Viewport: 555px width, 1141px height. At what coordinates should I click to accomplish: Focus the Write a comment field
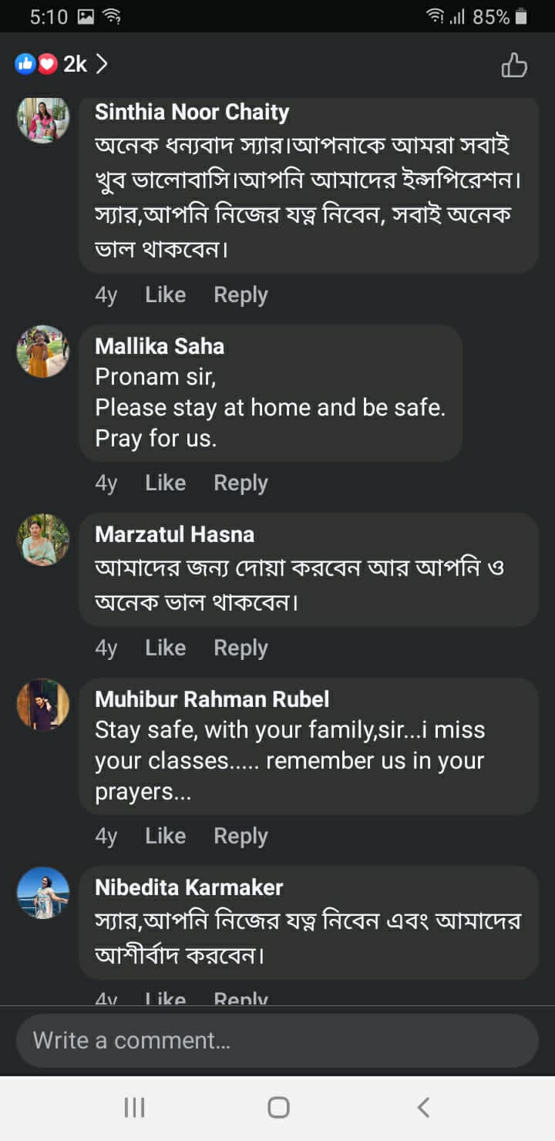277,1040
